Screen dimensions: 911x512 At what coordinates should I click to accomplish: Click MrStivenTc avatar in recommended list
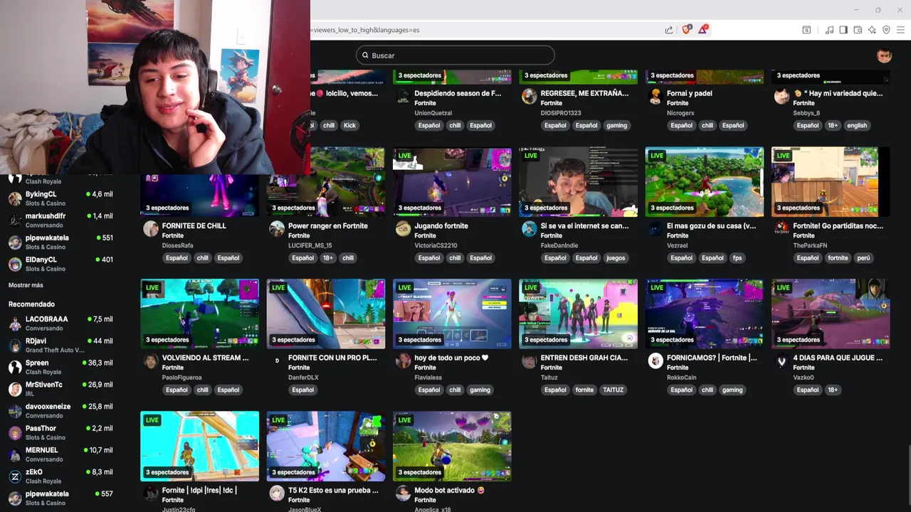tap(15, 389)
